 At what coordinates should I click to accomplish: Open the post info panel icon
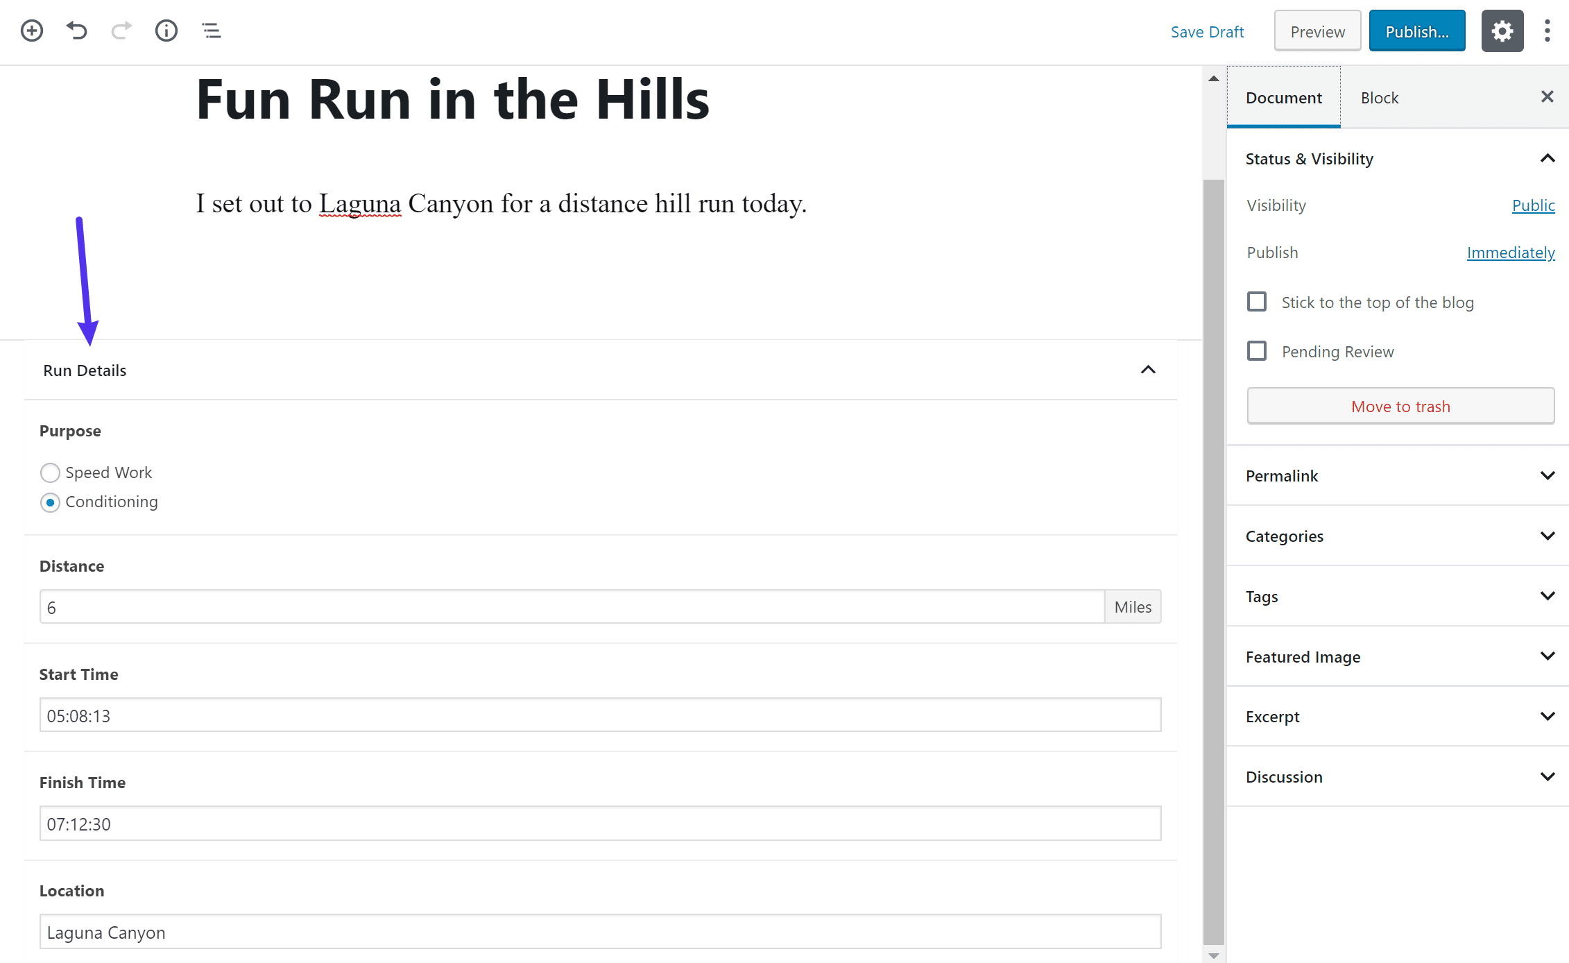pos(166,31)
